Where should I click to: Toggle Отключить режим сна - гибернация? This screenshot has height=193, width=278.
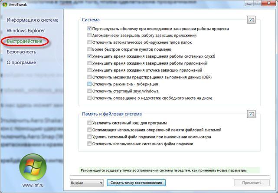89,84
